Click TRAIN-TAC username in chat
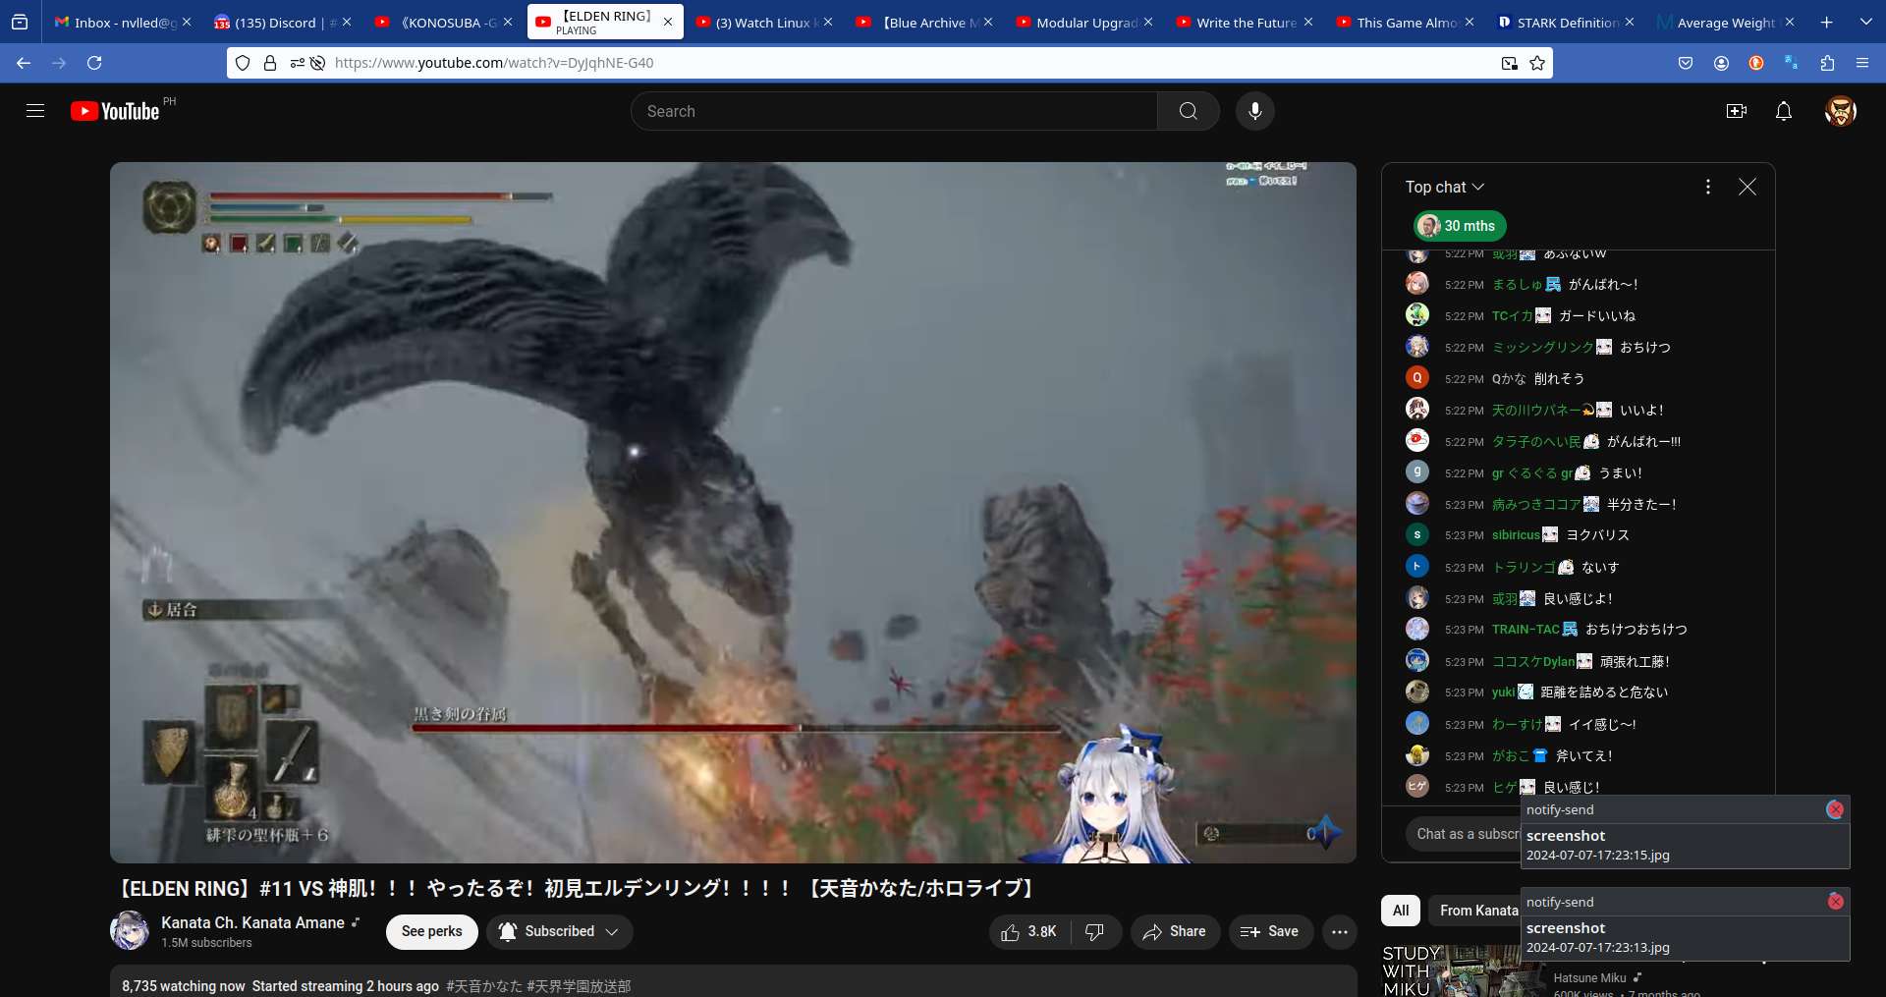The height and width of the screenshot is (997, 1886). point(1525,630)
